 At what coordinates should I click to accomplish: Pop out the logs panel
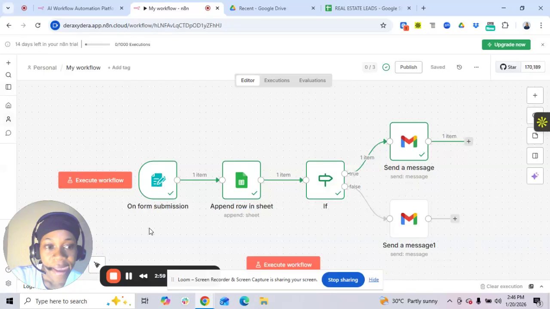531,286
